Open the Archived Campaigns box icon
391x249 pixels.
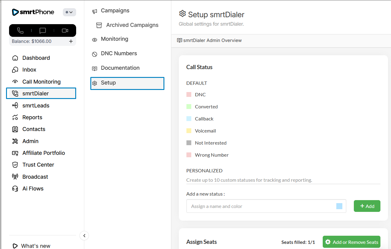click(x=99, y=25)
